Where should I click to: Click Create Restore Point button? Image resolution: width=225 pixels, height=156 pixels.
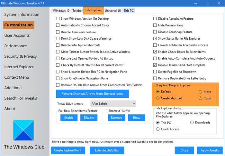click(68, 151)
